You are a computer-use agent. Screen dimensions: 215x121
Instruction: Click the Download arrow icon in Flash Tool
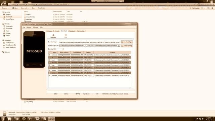(x=53, y=35)
